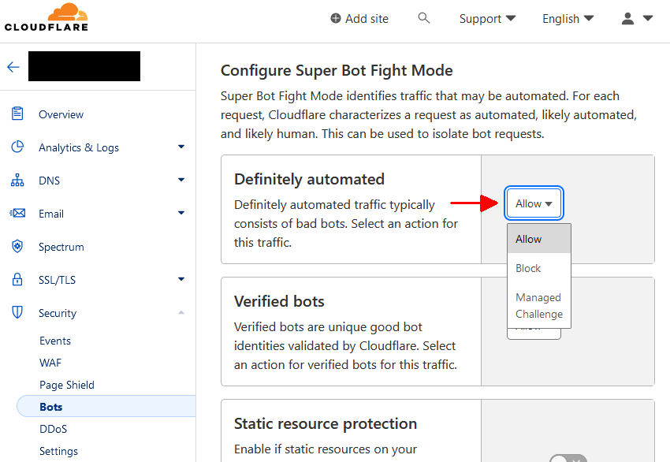Open the Email section

(x=51, y=214)
